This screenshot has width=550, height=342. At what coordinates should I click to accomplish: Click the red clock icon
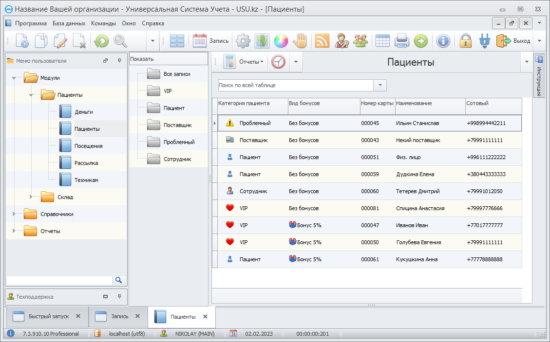pyautogui.click(x=278, y=62)
